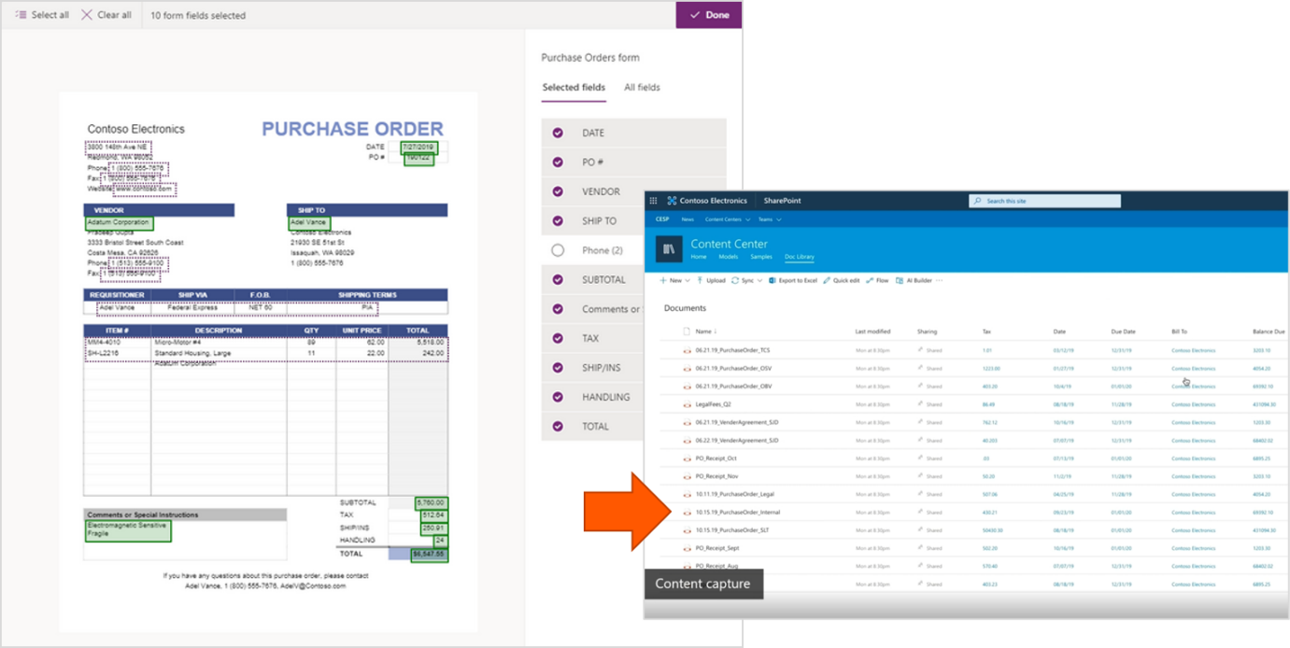Uncheck the SHIP/INS field checkbox

point(558,367)
